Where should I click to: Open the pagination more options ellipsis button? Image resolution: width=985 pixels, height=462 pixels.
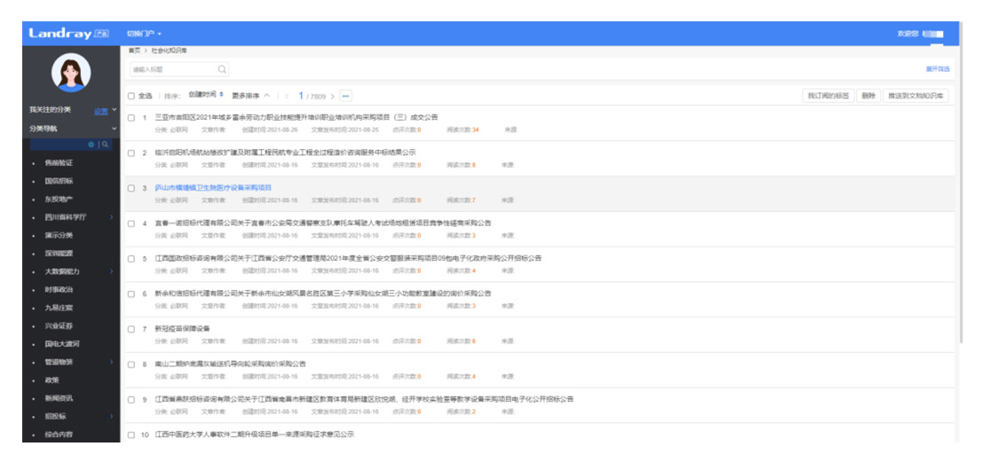point(345,96)
